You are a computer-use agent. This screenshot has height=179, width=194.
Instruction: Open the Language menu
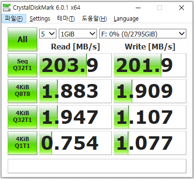click(126, 19)
